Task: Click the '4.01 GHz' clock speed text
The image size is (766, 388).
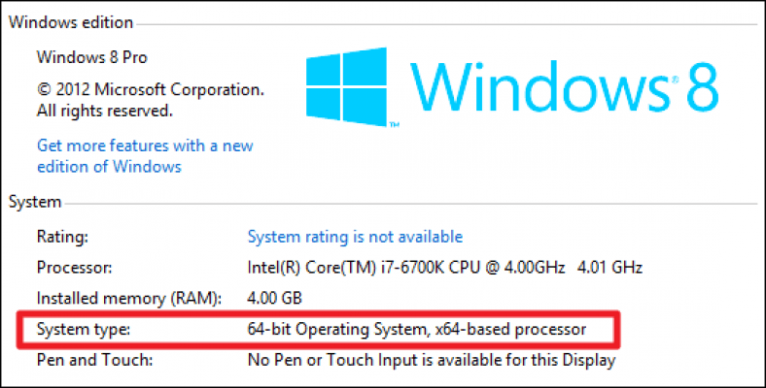Action: [x=610, y=268]
